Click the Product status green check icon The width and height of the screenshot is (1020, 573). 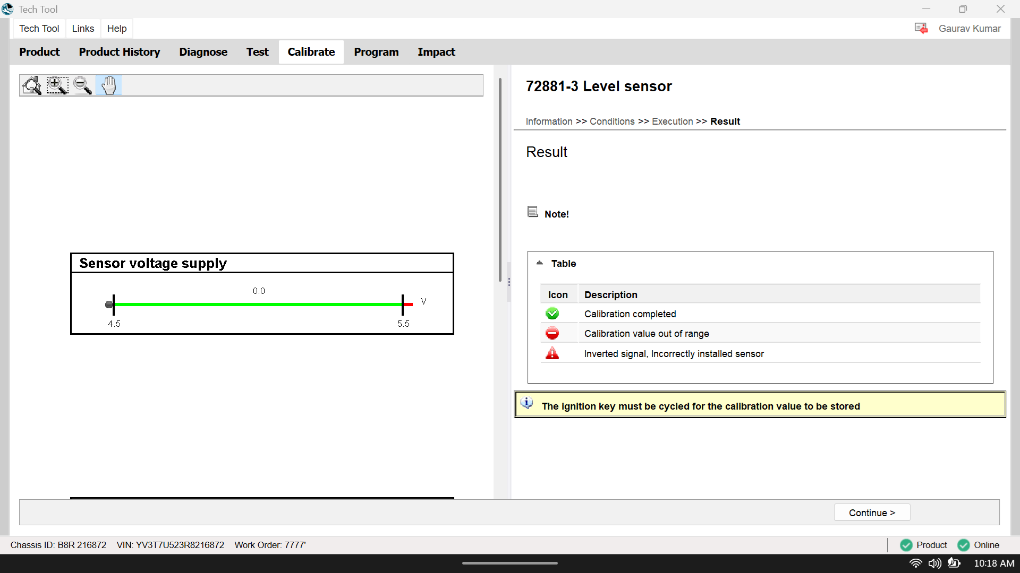coord(906,545)
